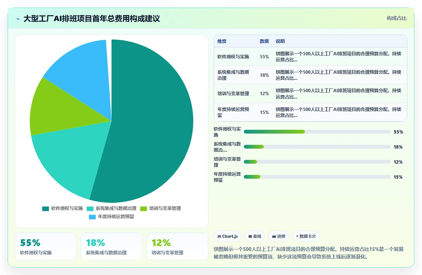Click the 55% value in the table
Screen dimensions: 422x275
click(264, 57)
